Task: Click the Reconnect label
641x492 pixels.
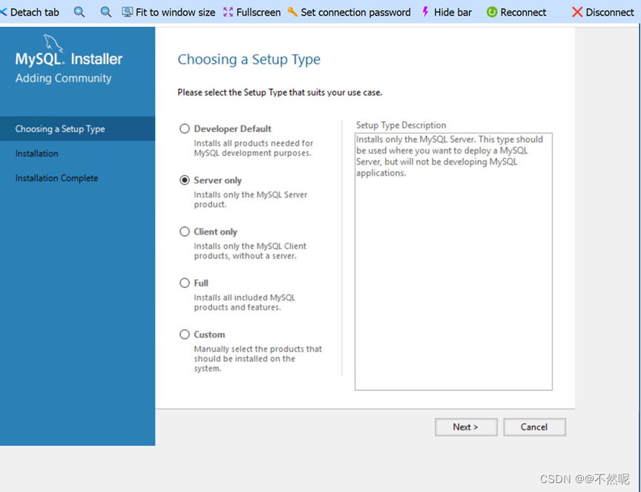Action: pos(523,13)
